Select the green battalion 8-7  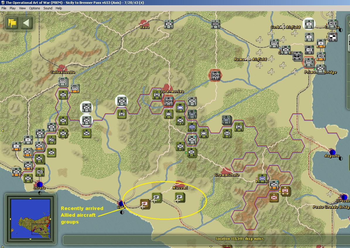point(63,120)
